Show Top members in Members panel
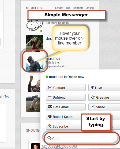120x149 pixels. tap(68, 8)
